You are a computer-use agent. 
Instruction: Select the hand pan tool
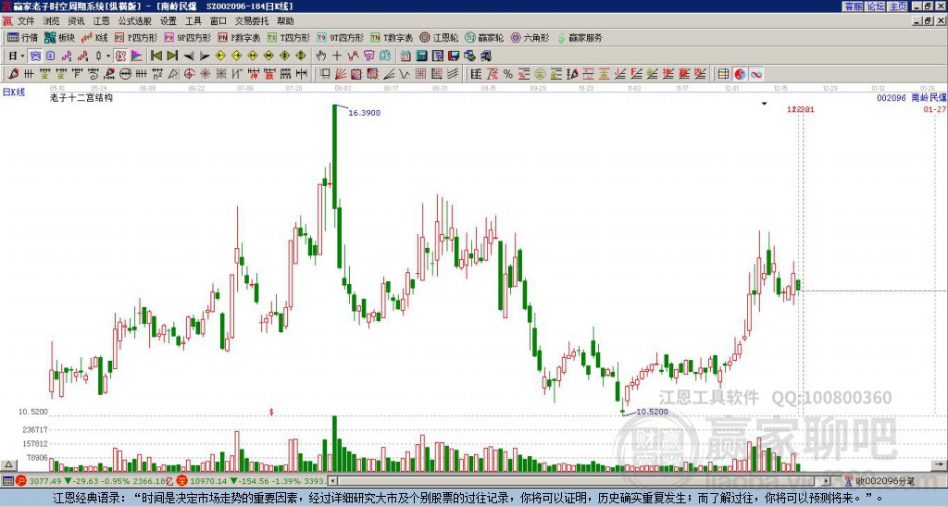pos(321,56)
